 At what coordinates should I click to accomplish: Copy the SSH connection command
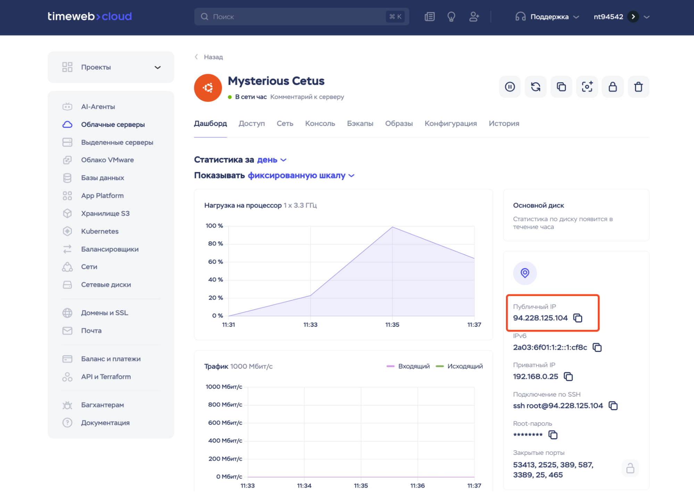pyautogui.click(x=613, y=406)
